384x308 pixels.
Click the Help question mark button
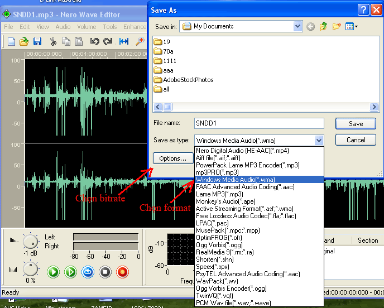coord(363,10)
